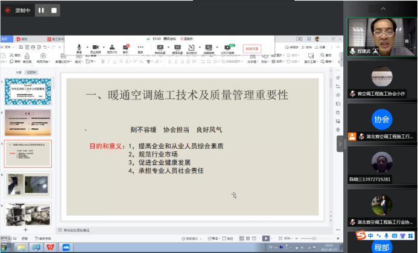
Task: End screen sharing
Action: pos(252,49)
